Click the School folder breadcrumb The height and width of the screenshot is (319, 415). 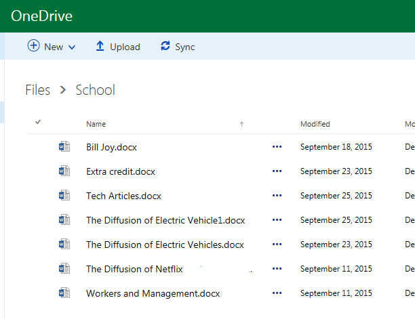pos(95,89)
